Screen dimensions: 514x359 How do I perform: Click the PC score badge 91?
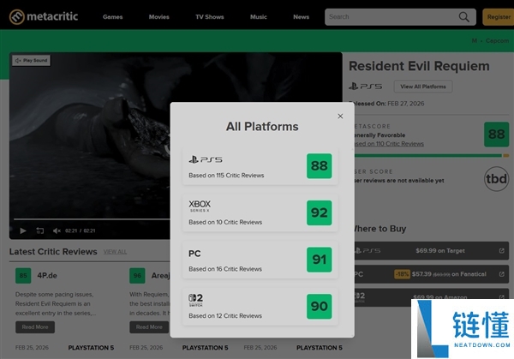point(320,260)
